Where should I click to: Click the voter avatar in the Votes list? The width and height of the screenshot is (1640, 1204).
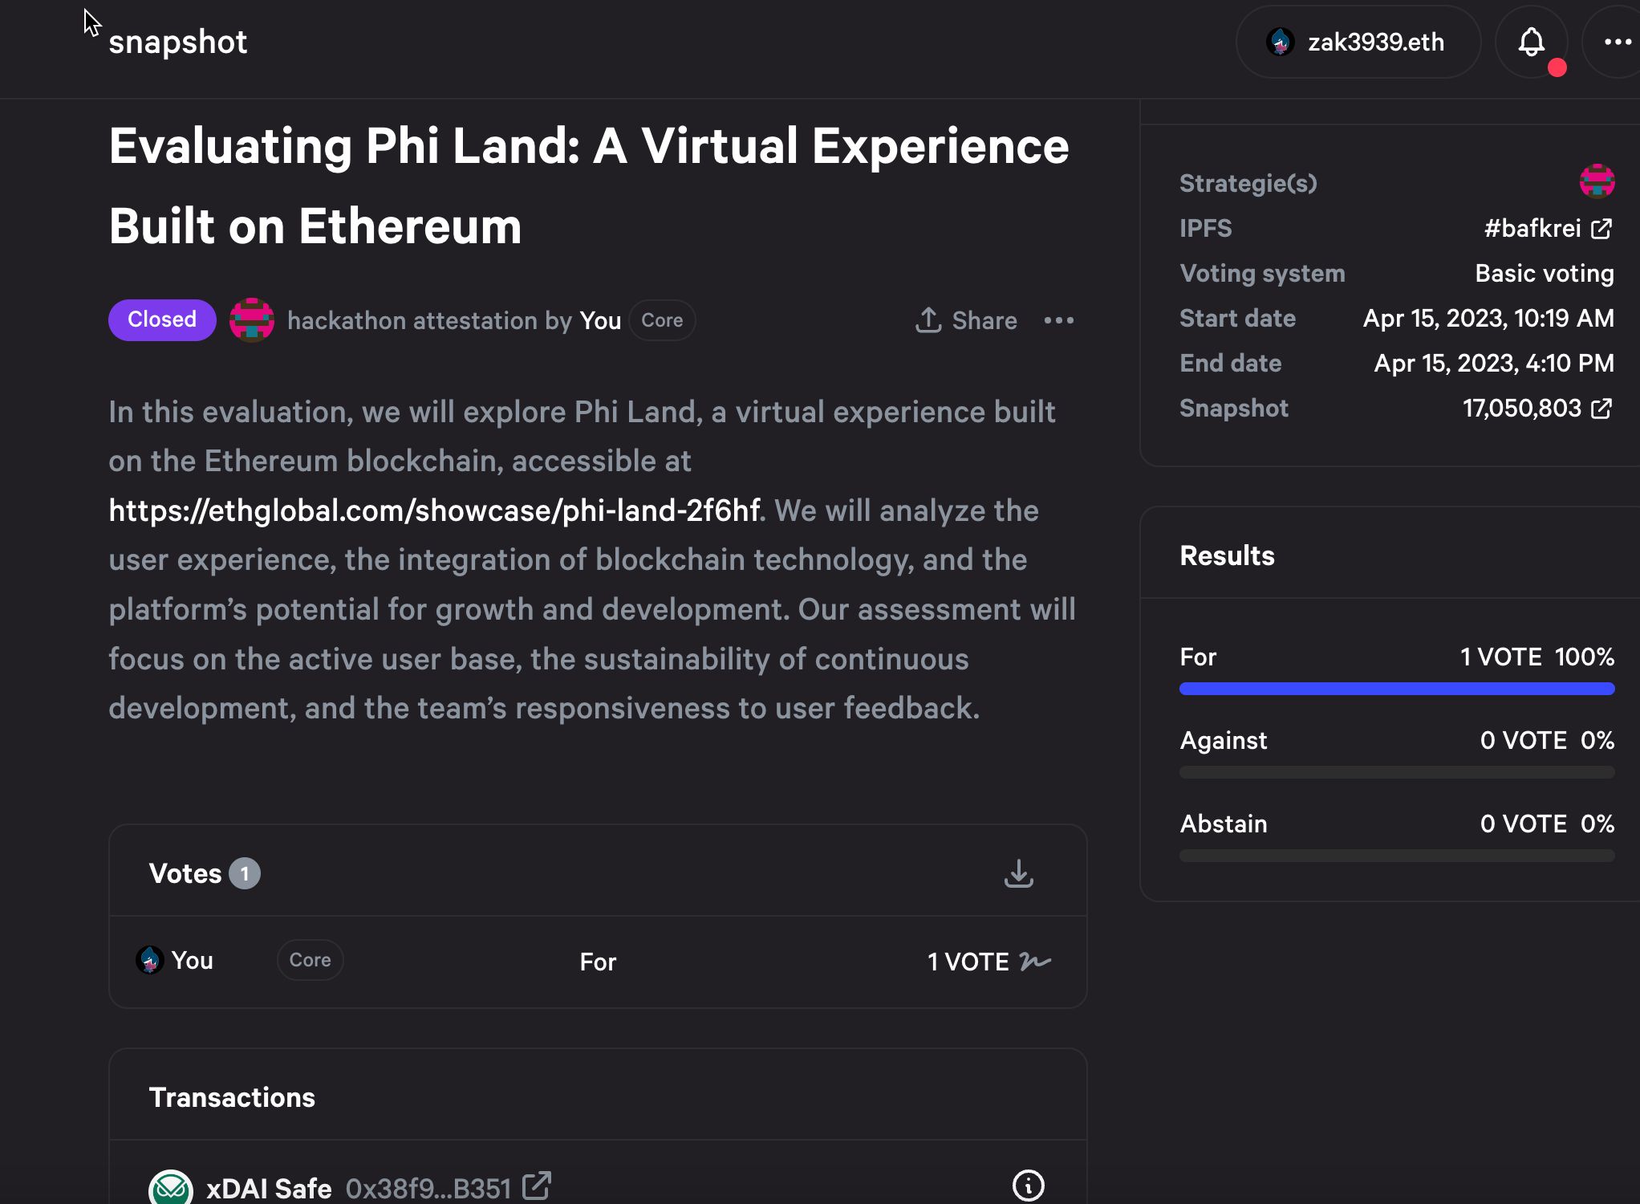click(150, 960)
